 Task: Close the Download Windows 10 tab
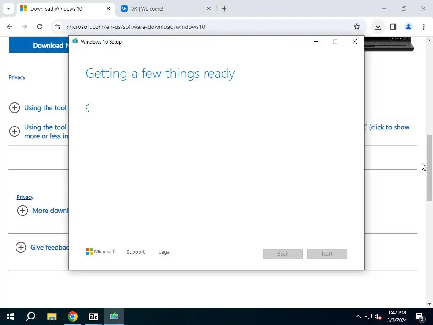tap(108, 8)
